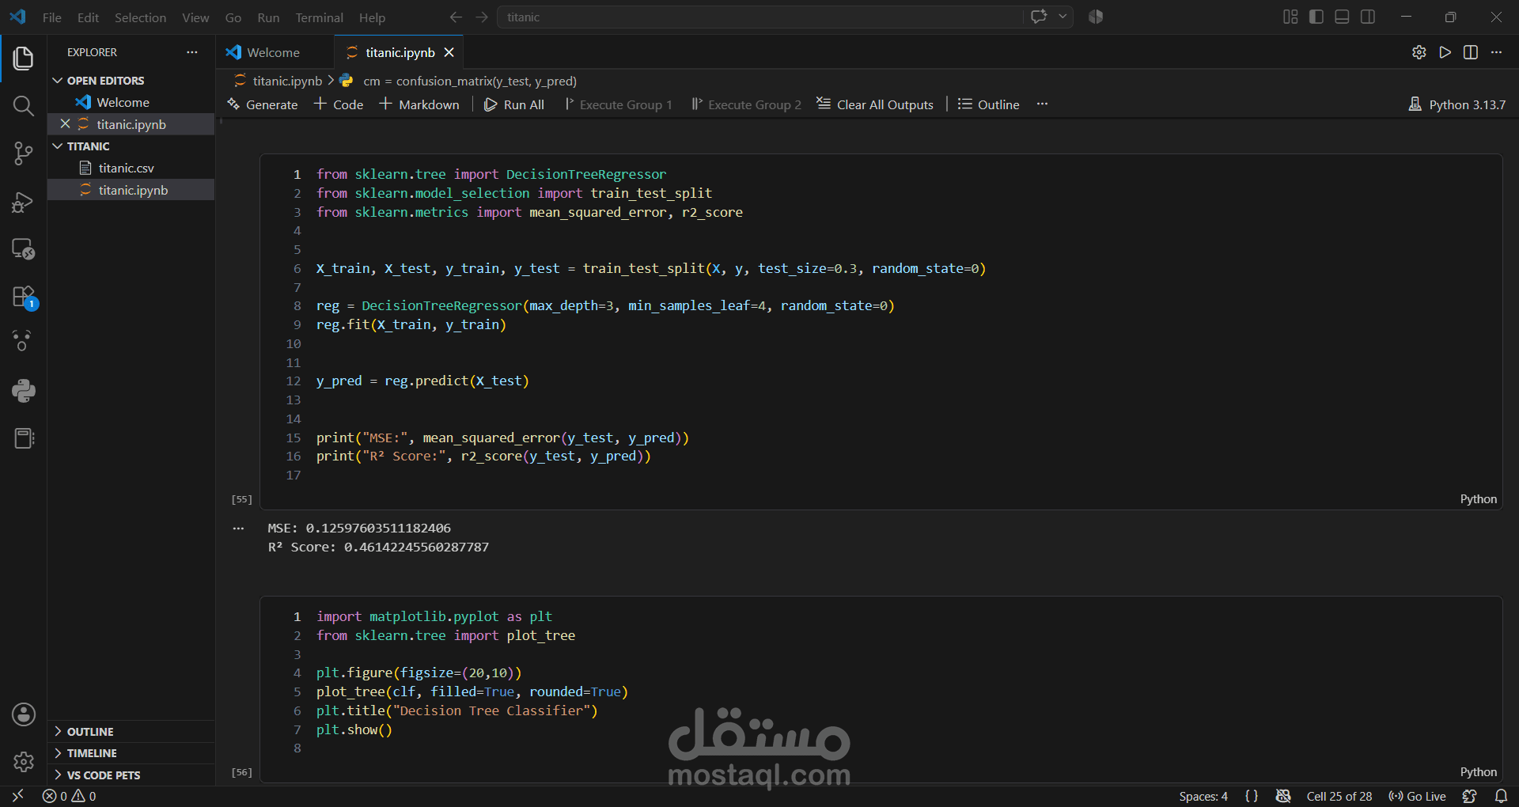Click Run All cells
This screenshot has width=1519, height=807.
[514, 104]
